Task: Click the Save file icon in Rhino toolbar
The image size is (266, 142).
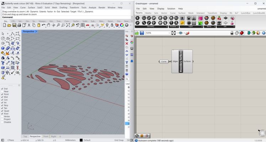Action: click(14, 25)
